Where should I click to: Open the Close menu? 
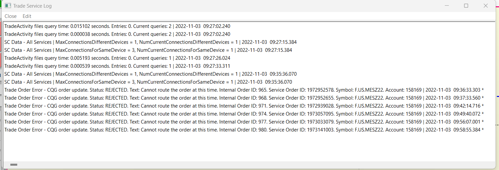point(11,16)
